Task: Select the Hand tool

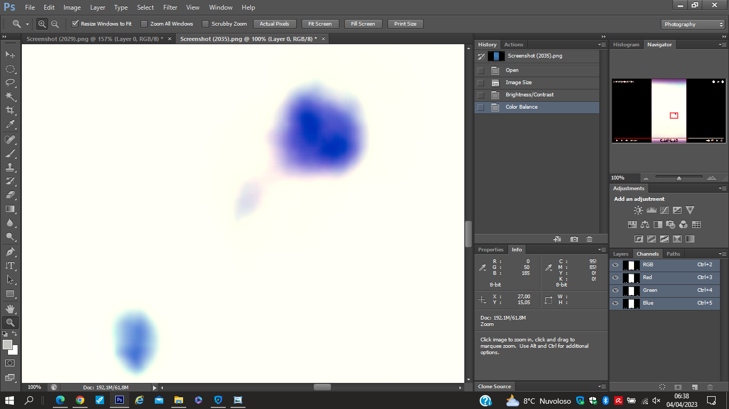Action: coord(10,309)
